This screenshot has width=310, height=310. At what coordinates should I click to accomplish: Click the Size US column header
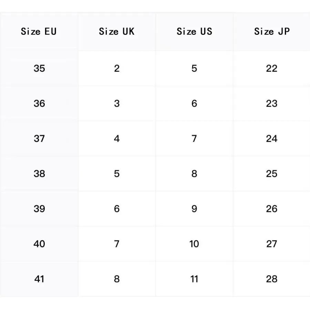[x=194, y=32]
